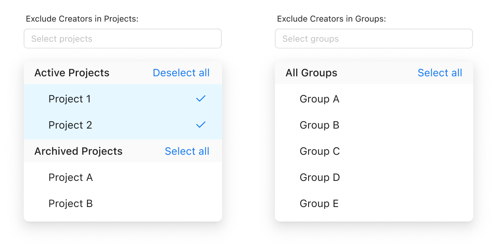
Task: Select Group E option
Action: click(x=319, y=204)
